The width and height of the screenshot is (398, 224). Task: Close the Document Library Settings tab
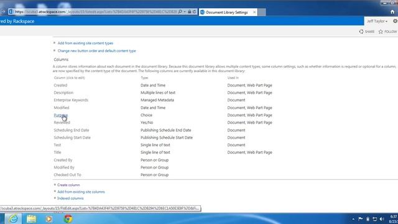[254, 12]
